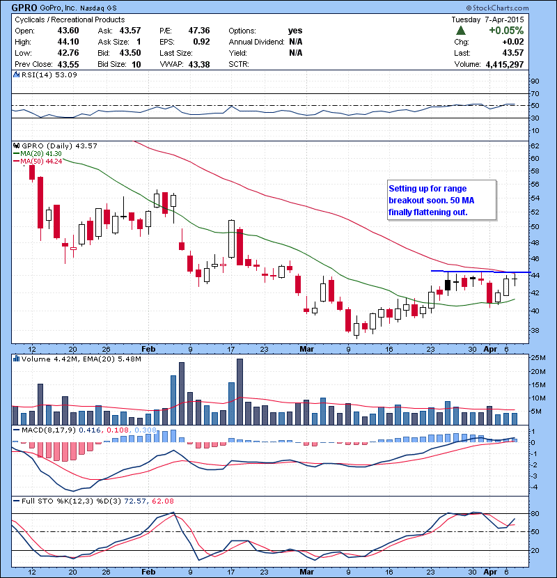This screenshot has width=557, height=578.
Task: Click the 'MA(20) 41.30' legend text
Action: coord(41,154)
